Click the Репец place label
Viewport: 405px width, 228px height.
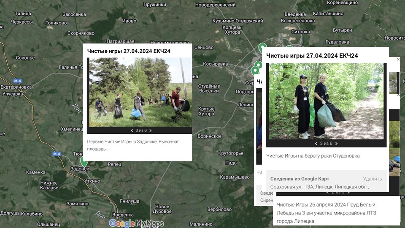pyautogui.click(x=114, y=164)
